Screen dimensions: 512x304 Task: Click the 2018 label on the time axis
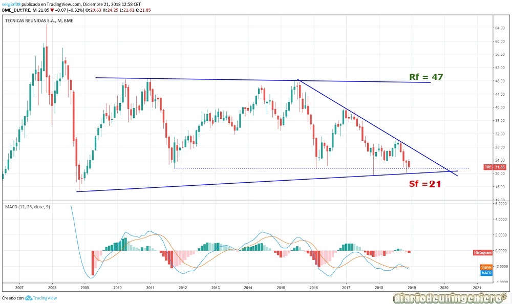(379, 288)
